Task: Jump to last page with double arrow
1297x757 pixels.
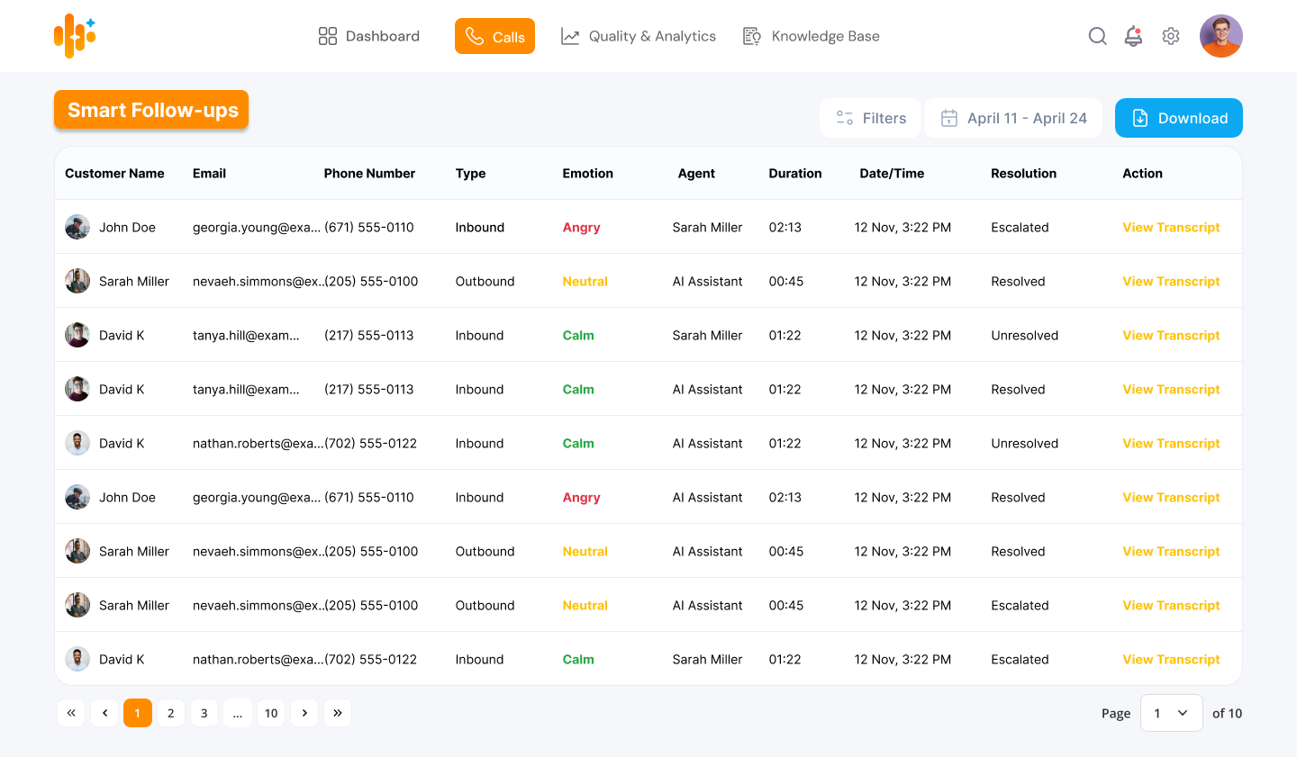Action: [x=338, y=713]
